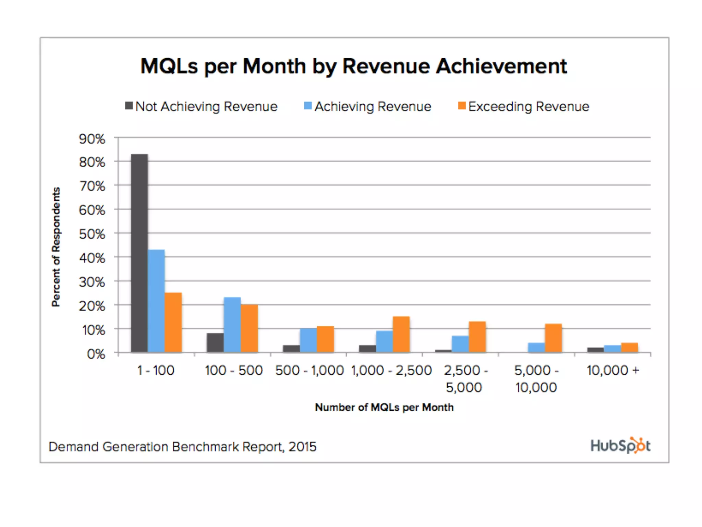This screenshot has height=527, width=702.
Task: Select the tallest gray bar in 1 - 100
Action: [x=140, y=253]
